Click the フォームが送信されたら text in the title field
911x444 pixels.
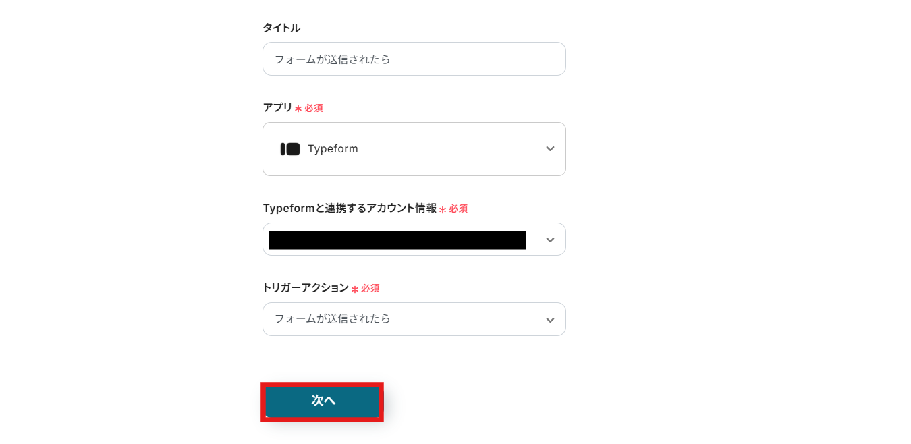pyautogui.click(x=333, y=59)
